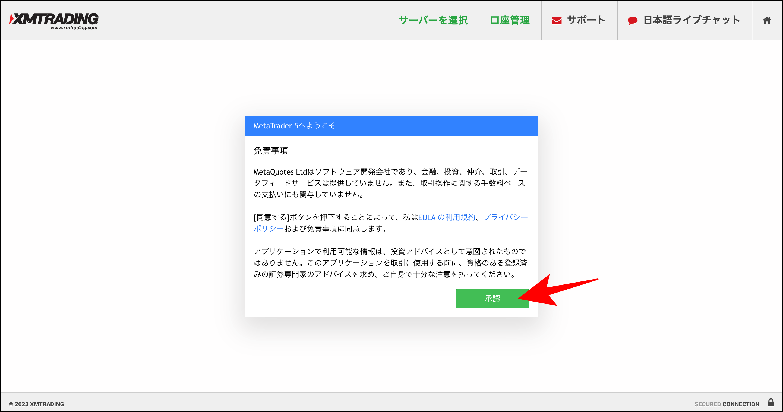Image resolution: width=783 pixels, height=412 pixels.
Task: Click the home icon in the top-right corner
Action: pos(767,20)
